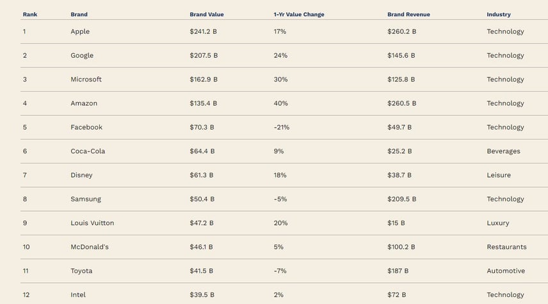
Task: Click the Facebook brand name
Action: (x=86, y=127)
